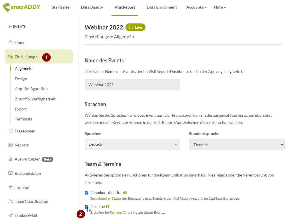Image resolution: width=291 pixels, height=224 pixels.
Task: Click the back arrow next to EVENTS
Action: point(10,27)
